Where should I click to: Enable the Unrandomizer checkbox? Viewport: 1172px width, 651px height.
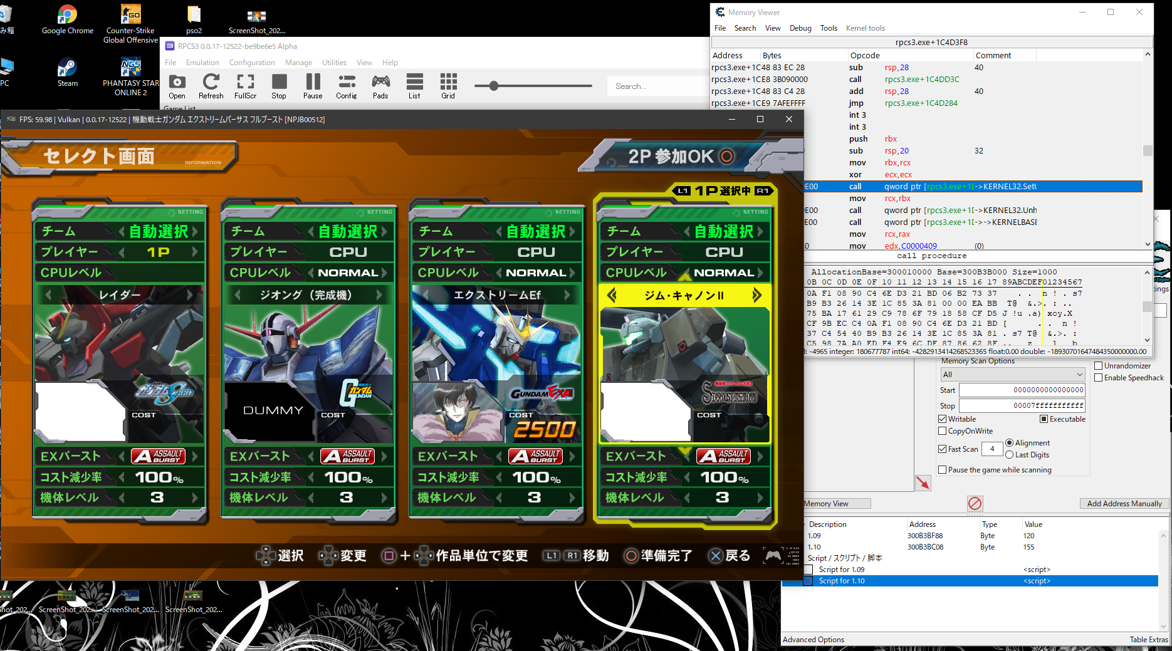(1098, 366)
